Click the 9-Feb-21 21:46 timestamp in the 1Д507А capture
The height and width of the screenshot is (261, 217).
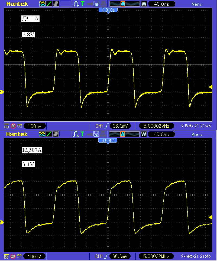click(196, 256)
